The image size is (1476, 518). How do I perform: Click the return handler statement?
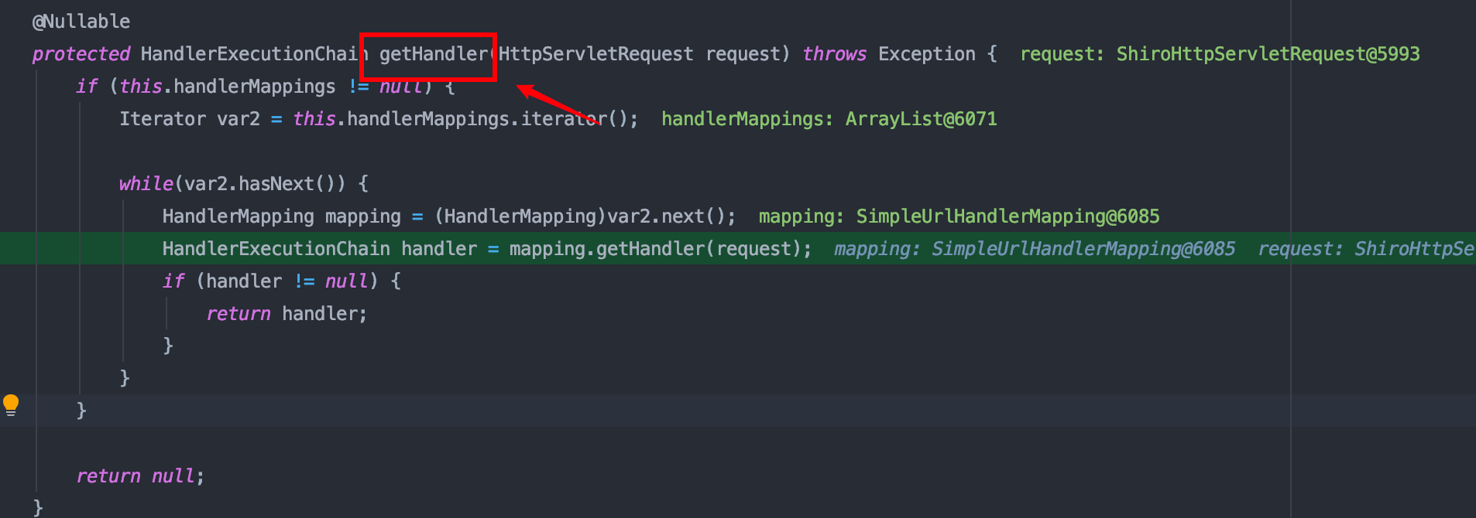(x=287, y=314)
